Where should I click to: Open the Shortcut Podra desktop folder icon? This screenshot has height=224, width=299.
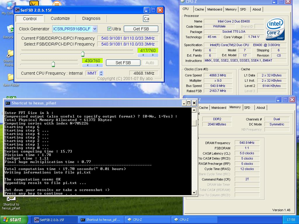tap(11, 54)
